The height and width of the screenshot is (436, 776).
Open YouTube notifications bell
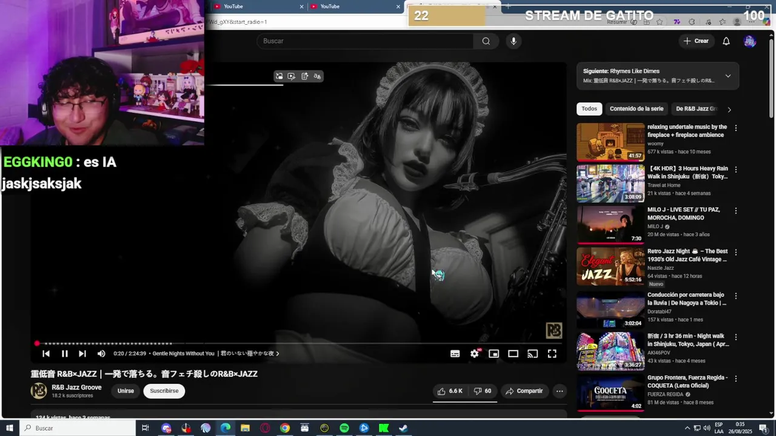pos(726,41)
